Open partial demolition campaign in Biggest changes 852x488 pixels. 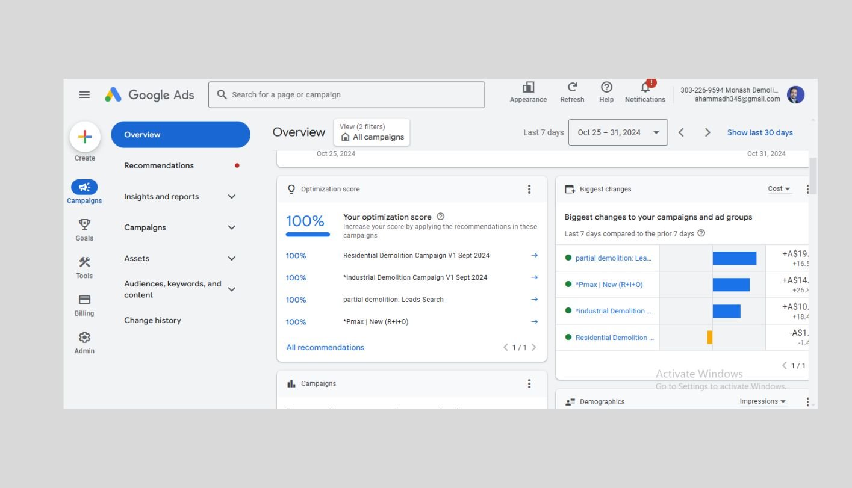click(614, 258)
